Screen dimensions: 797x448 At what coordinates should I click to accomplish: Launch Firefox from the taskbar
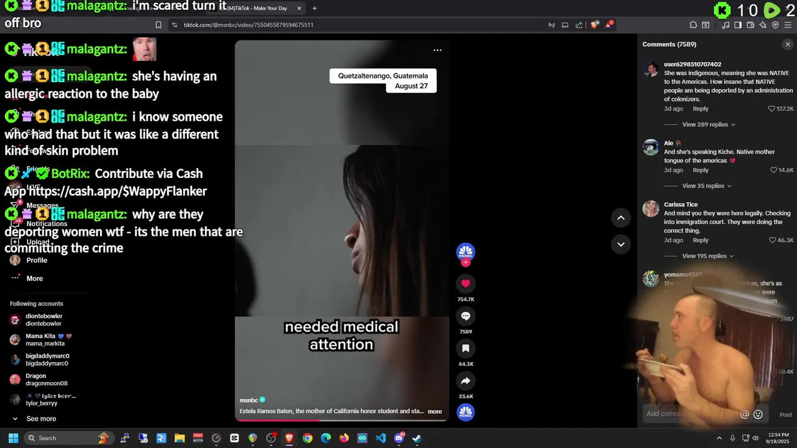click(344, 438)
